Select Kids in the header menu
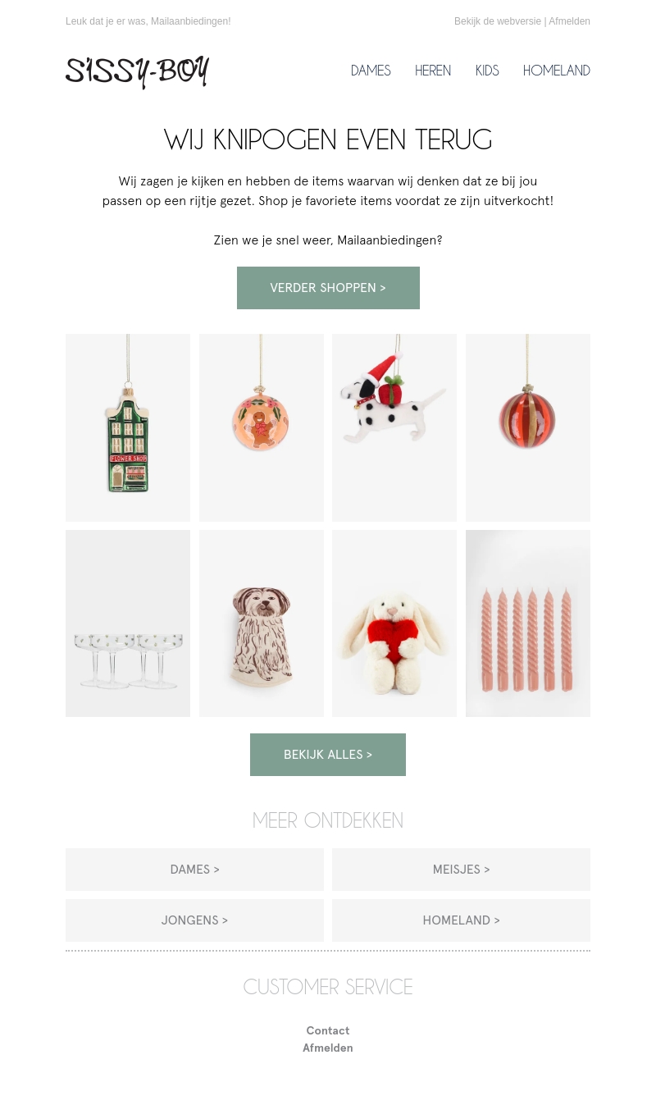 pyautogui.click(x=487, y=71)
